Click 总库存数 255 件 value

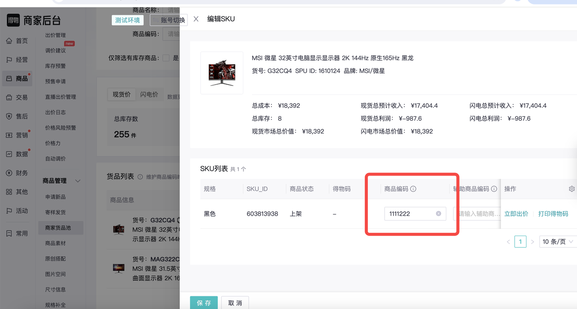[125, 134]
